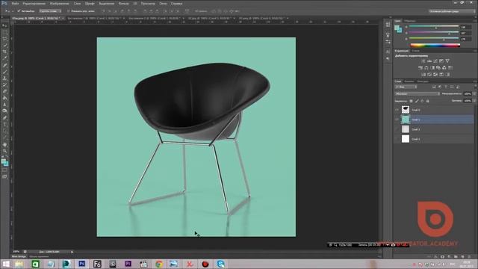Select the History Brush tool
Viewport: 478px width, 269px height.
pyautogui.click(x=5, y=84)
